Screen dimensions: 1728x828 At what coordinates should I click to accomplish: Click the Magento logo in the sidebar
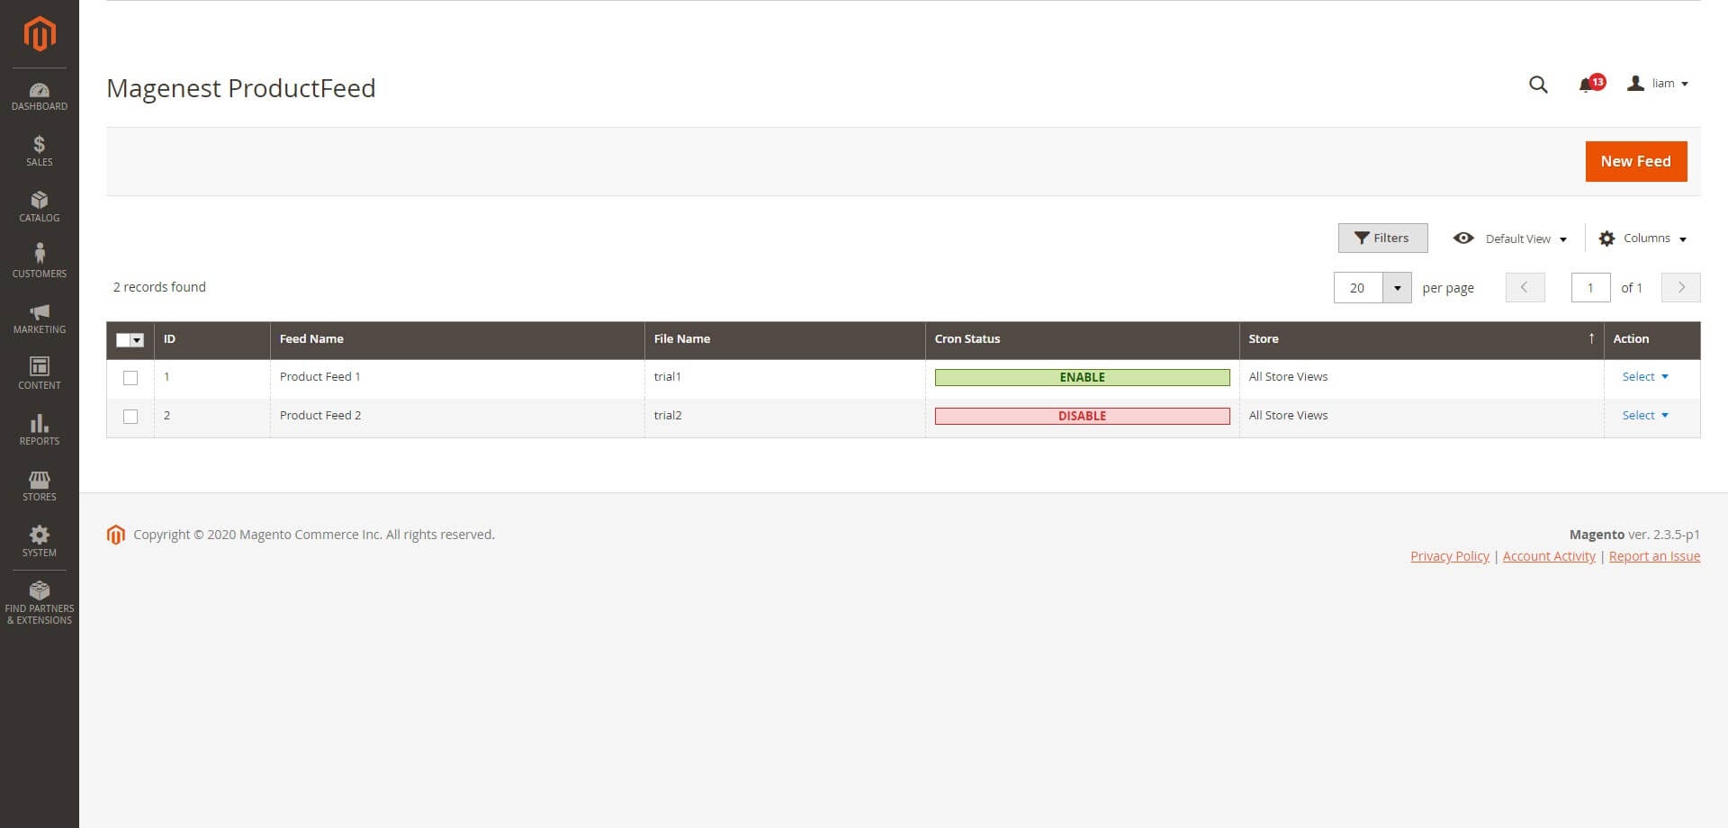tap(40, 34)
